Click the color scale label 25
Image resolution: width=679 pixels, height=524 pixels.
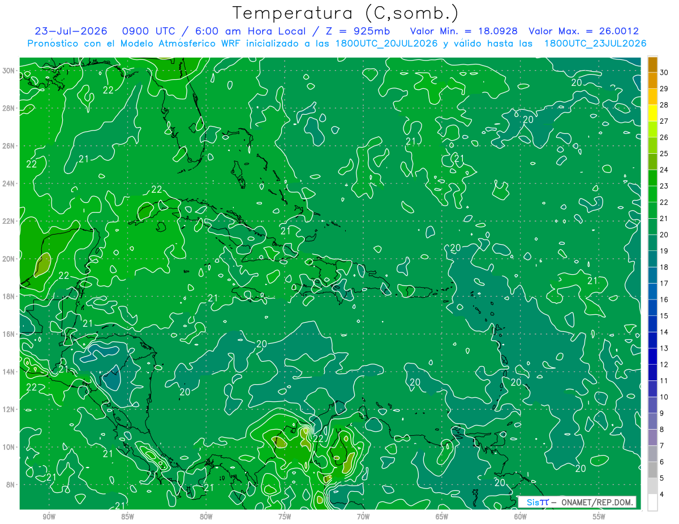(x=664, y=153)
